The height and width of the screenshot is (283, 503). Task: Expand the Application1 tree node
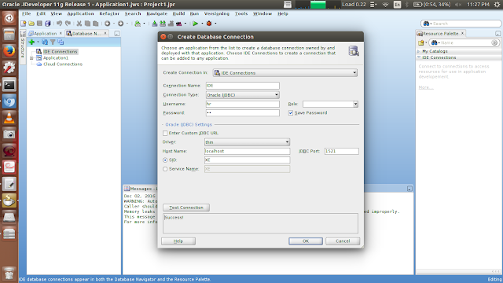pos(31,58)
